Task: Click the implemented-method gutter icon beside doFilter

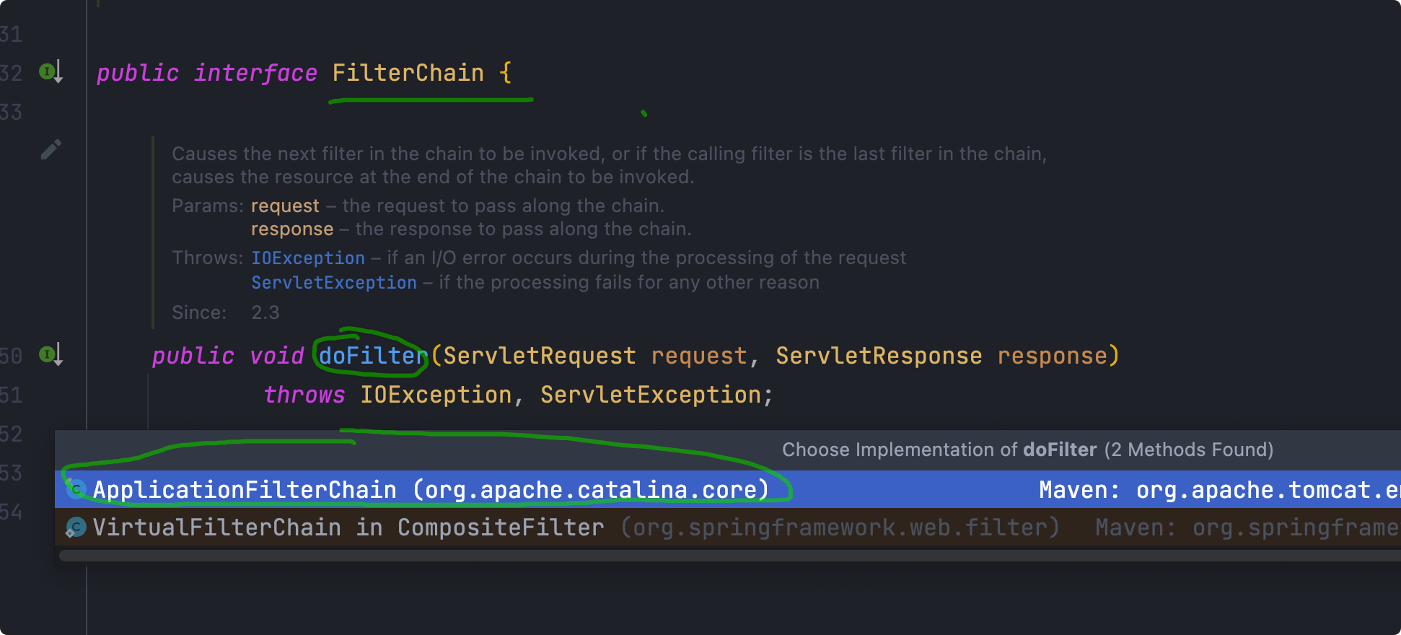Action: tap(50, 355)
